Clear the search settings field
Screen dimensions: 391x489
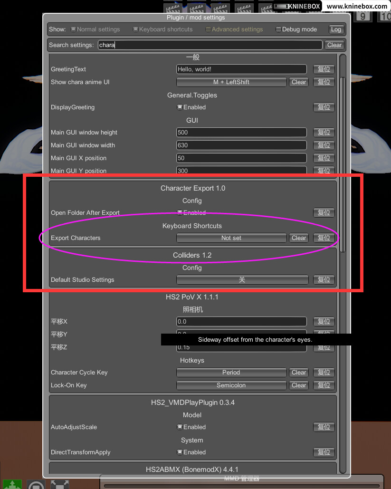(334, 45)
